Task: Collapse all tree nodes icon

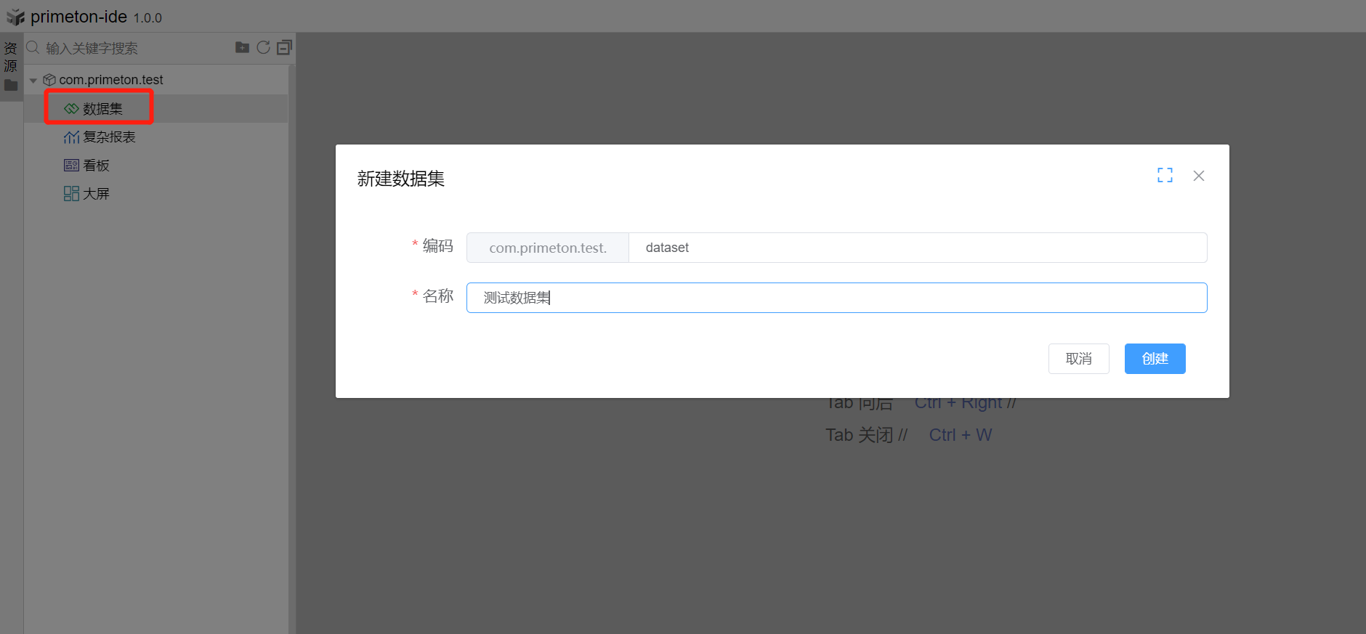Action: (284, 48)
